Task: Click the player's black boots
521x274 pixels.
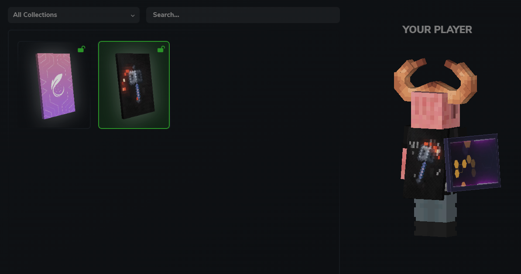Action: (x=435, y=229)
